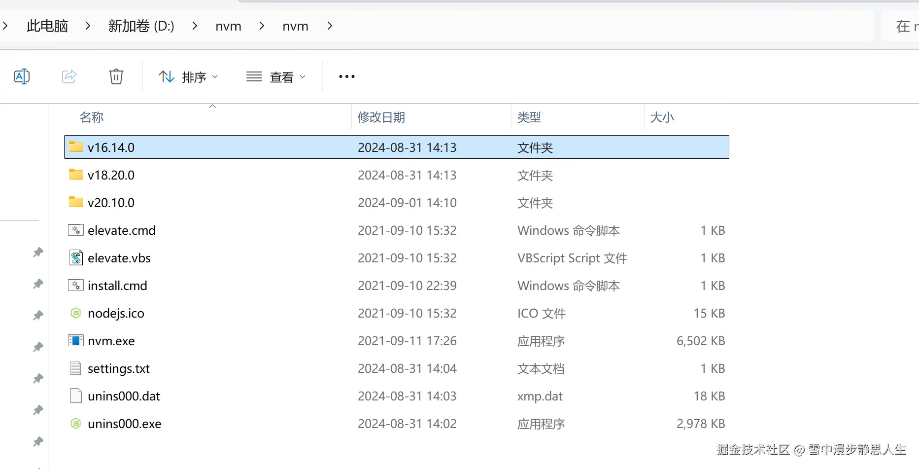The height and width of the screenshot is (469, 919).
Task: Sort by the 大小 column header
Action: [662, 117]
